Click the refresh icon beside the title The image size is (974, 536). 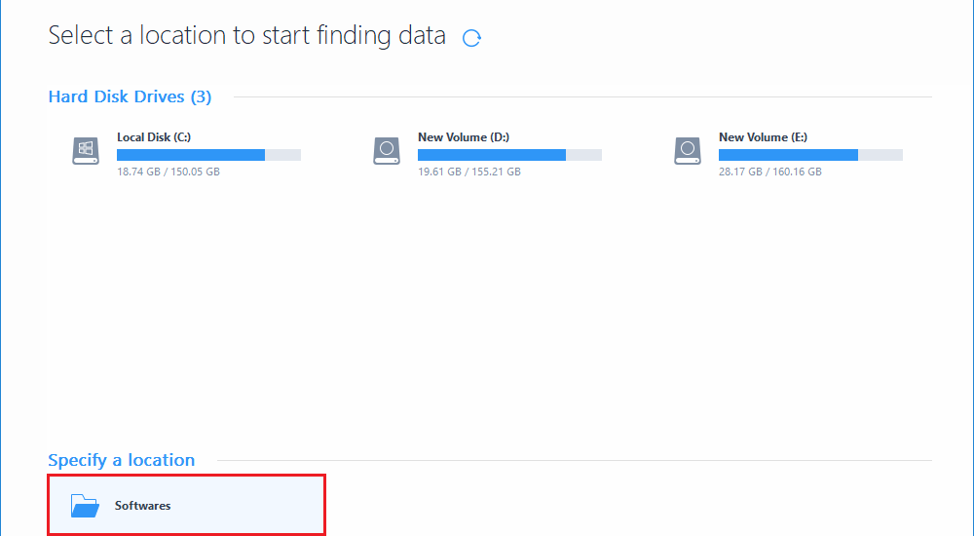tap(471, 38)
